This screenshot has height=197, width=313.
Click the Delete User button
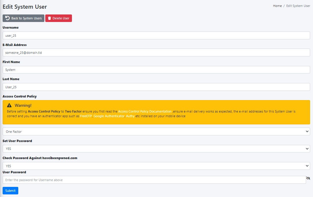click(59, 18)
